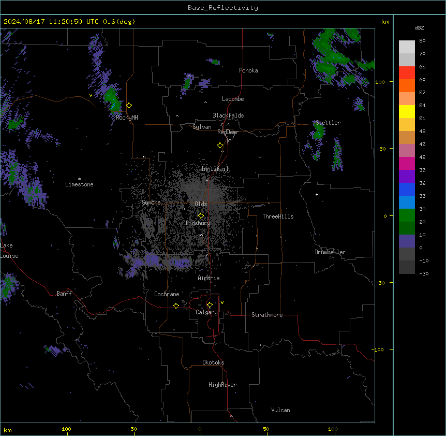Click the Stettler town label
Viewport: 446px width, 436px height.
(x=328, y=123)
